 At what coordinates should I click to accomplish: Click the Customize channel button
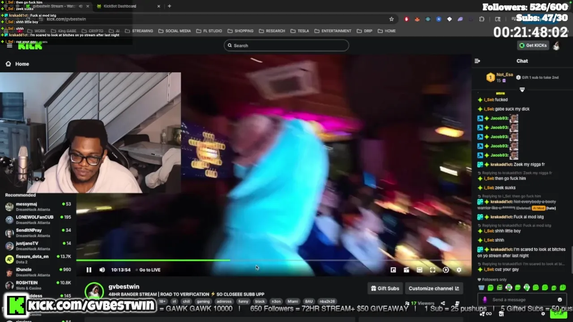pos(433,288)
